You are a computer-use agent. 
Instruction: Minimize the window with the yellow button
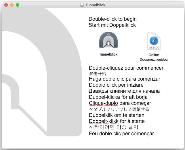click(12, 5)
